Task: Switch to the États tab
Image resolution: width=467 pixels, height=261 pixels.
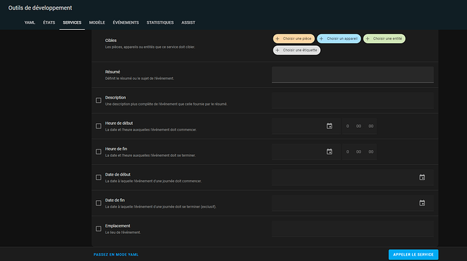Action: coord(49,22)
